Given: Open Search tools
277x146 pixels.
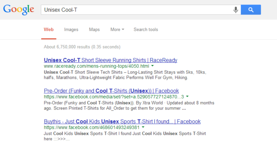Looking at the screenshot, I should click(x=146, y=29).
